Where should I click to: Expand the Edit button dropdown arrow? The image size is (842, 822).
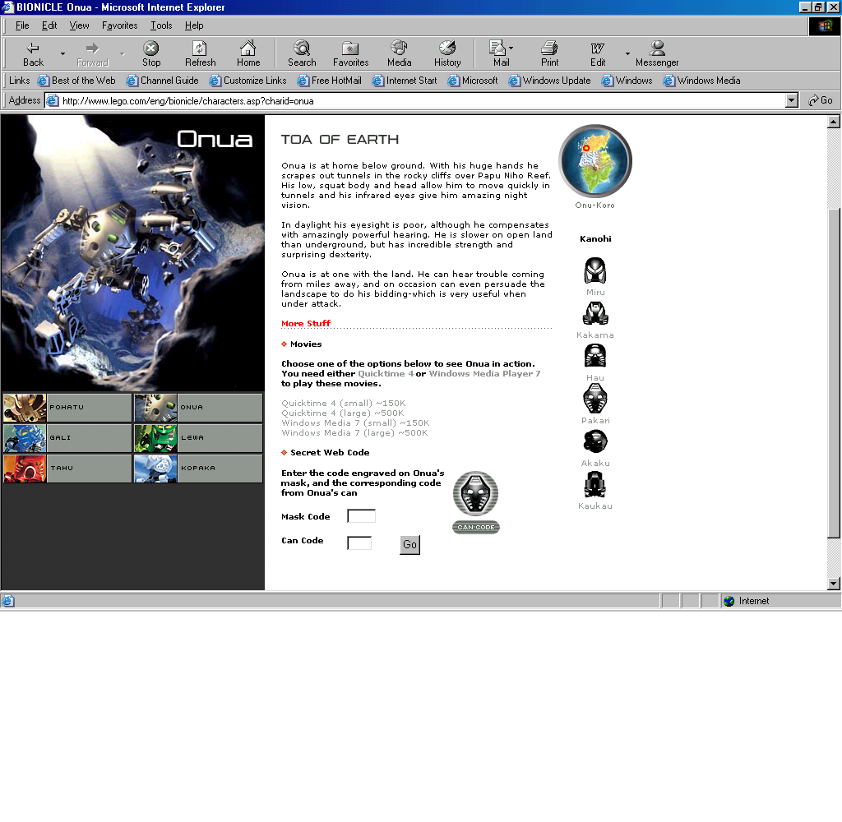point(627,53)
